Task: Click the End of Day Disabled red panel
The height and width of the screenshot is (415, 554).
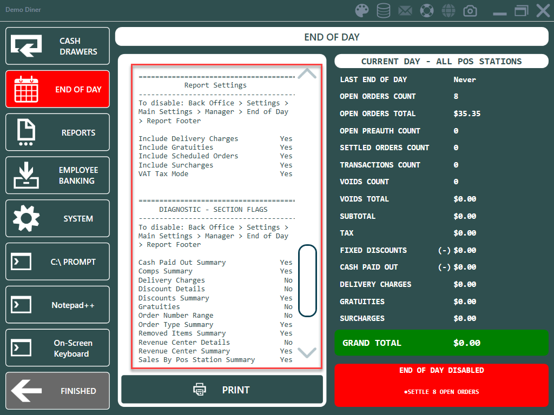Action: coord(441,385)
